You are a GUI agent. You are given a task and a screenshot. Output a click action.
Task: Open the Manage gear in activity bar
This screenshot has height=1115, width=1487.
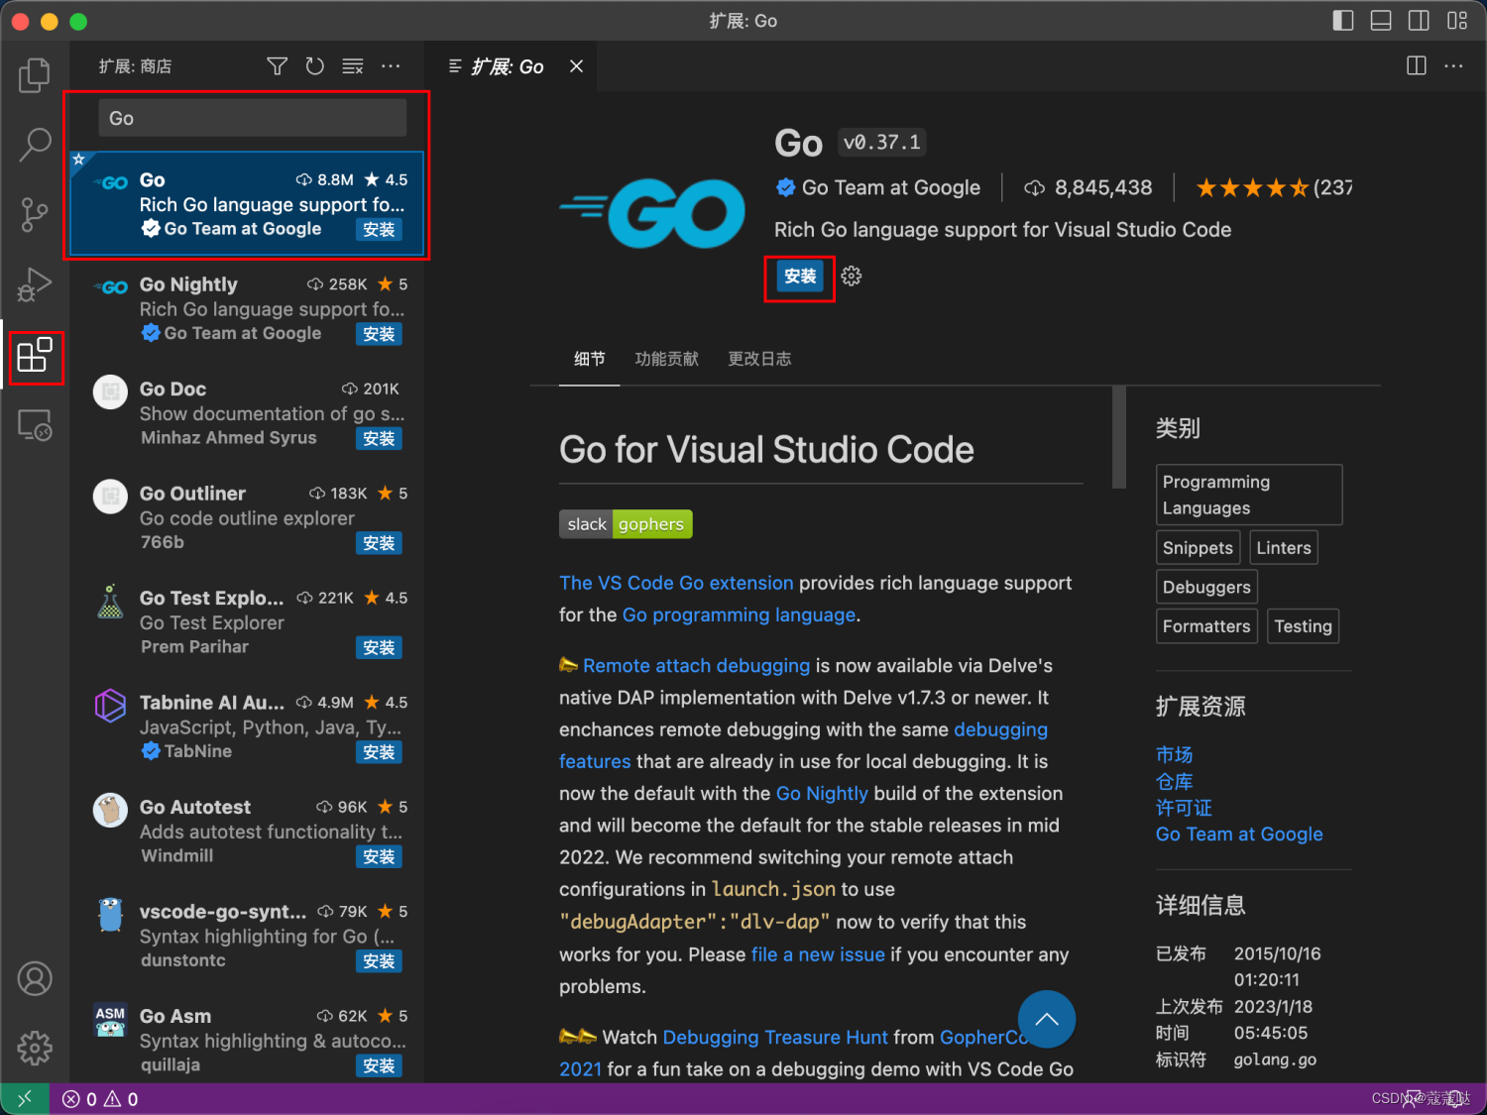35,1048
